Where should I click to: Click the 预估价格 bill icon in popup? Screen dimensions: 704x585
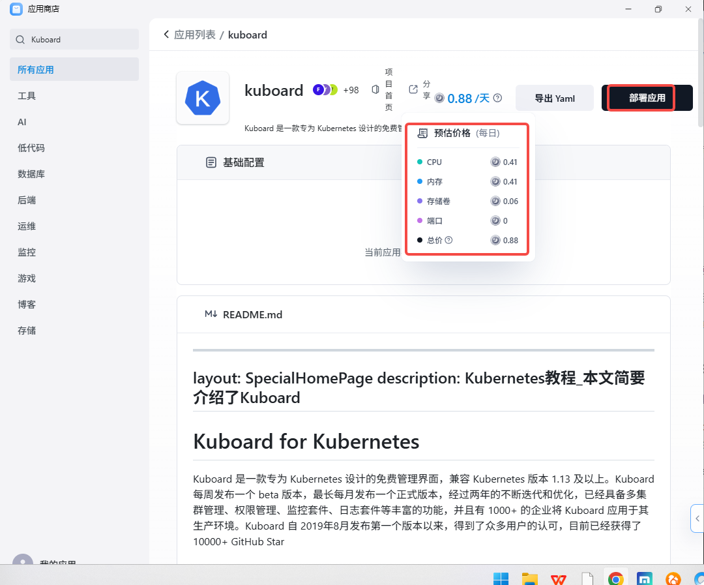422,133
